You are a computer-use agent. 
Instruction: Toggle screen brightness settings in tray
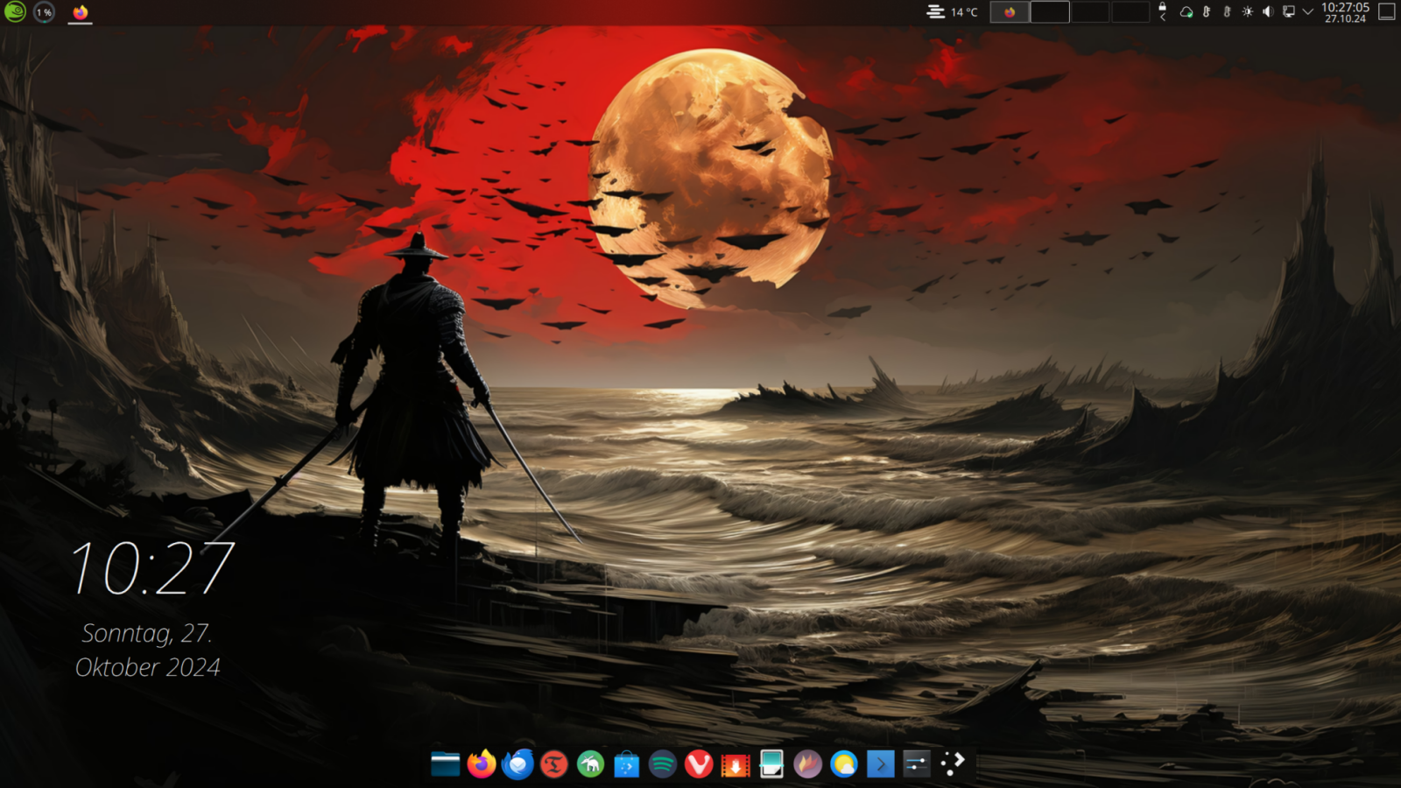[x=1247, y=12]
